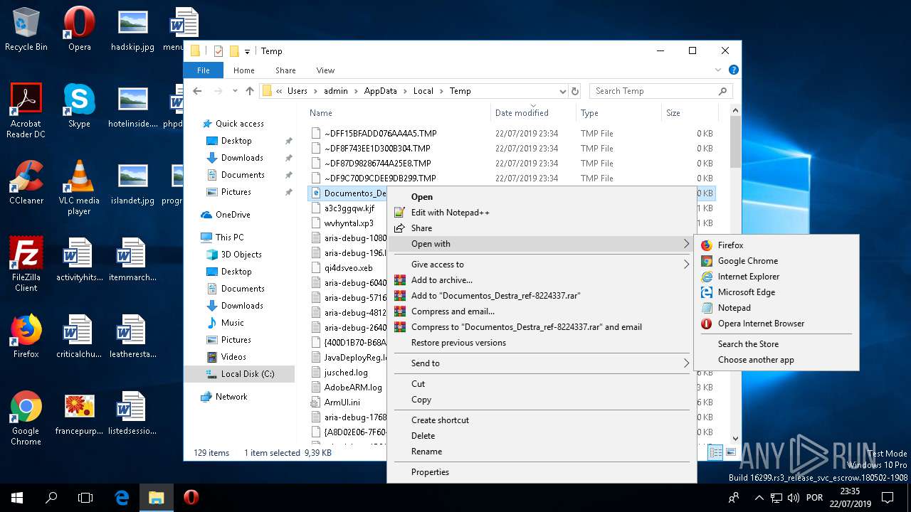Select Opera Internet Browser in submenu
This screenshot has height=512, width=911.
[x=776, y=324]
